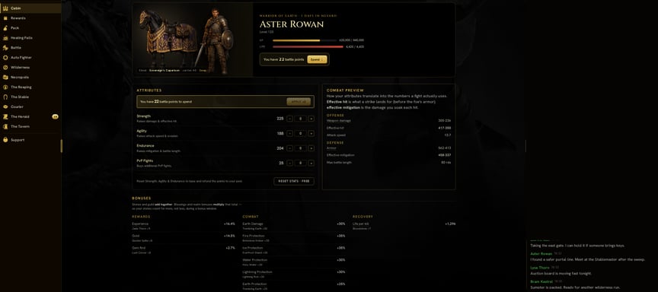Click the Experience +16.4% bonus row

pos(184,226)
